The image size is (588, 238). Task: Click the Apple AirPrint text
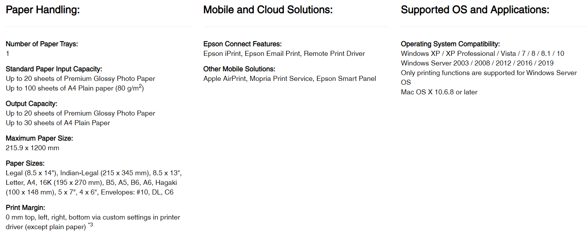224,79
